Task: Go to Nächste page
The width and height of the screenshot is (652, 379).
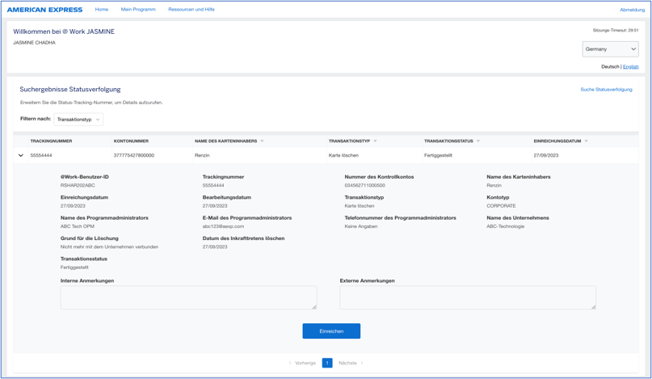Action: [x=350, y=363]
